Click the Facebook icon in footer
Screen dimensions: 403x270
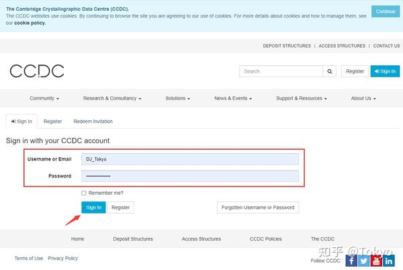[351, 261]
